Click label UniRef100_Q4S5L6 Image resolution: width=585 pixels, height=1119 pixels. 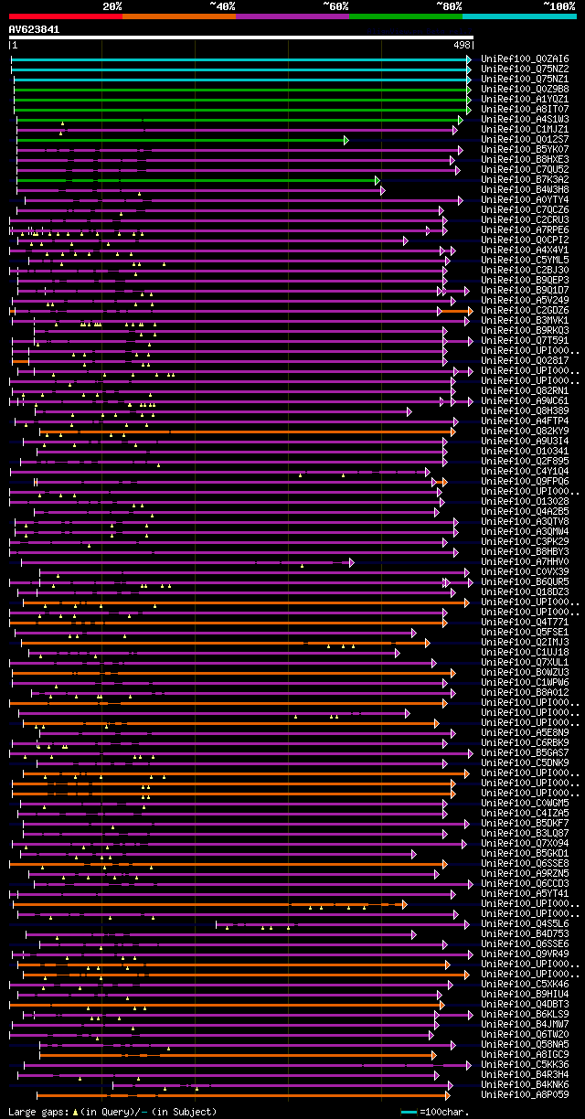pos(525,923)
